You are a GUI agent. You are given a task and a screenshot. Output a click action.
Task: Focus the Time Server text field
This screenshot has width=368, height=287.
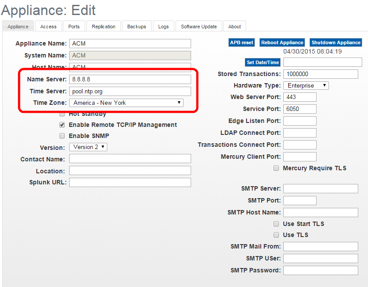(x=130, y=91)
